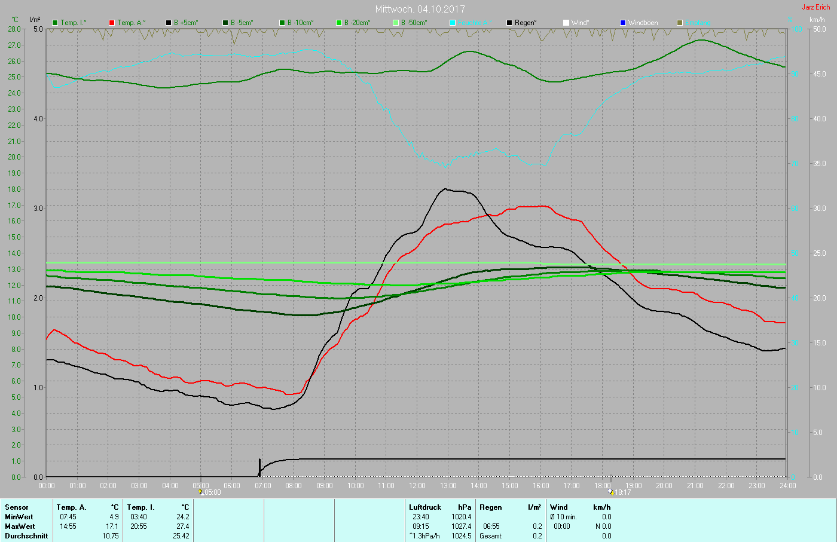Select the B -20cm legend square

click(x=339, y=23)
